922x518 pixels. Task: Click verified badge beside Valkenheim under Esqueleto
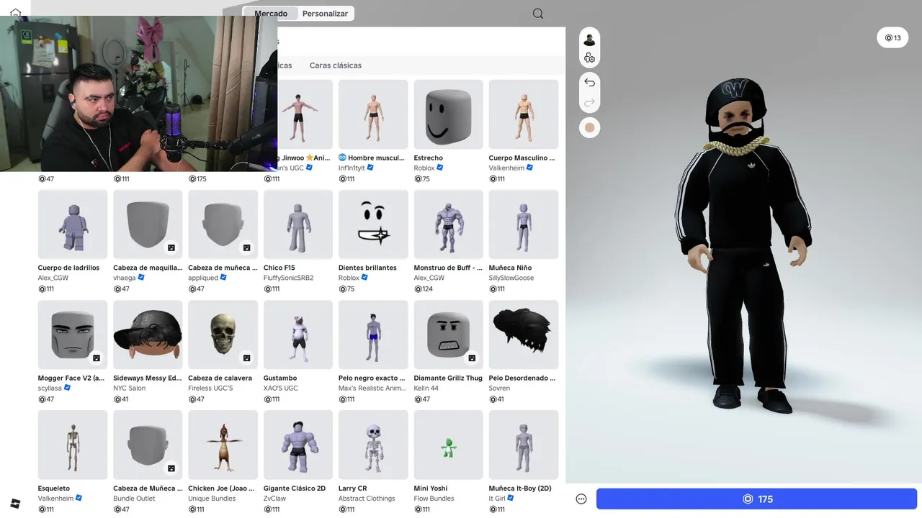(x=79, y=498)
